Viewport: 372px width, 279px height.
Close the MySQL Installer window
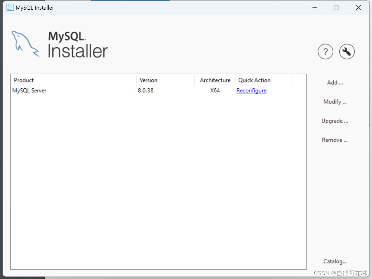[x=358, y=7]
